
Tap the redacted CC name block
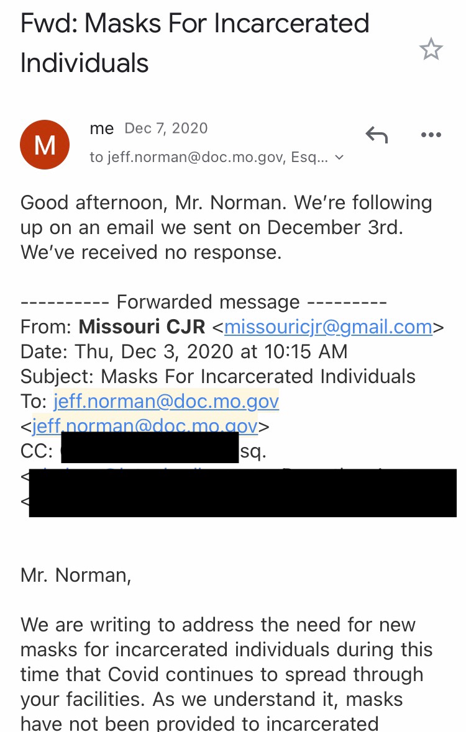(x=150, y=447)
